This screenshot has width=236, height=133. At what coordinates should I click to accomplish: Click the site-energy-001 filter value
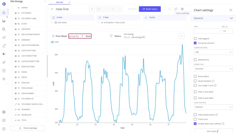point(138,37)
